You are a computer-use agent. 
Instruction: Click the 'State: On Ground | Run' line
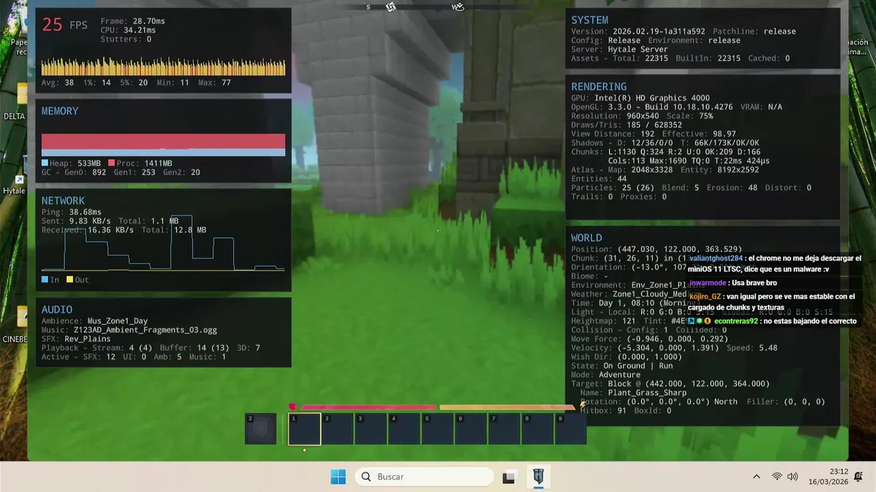click(622, 366)
